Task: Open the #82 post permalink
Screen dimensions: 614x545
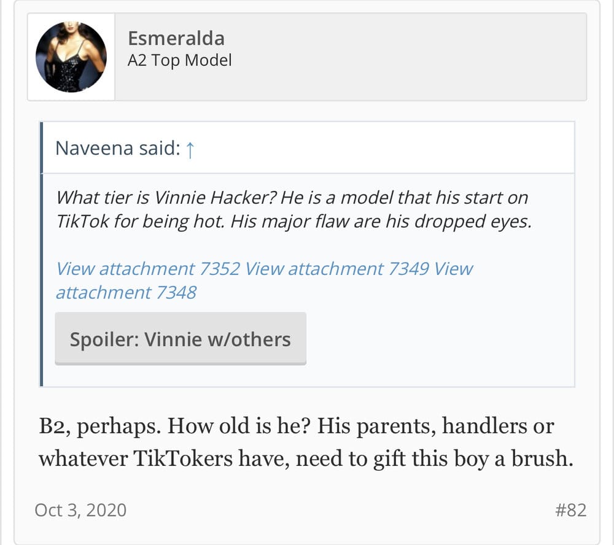Action: coord(570,510)
